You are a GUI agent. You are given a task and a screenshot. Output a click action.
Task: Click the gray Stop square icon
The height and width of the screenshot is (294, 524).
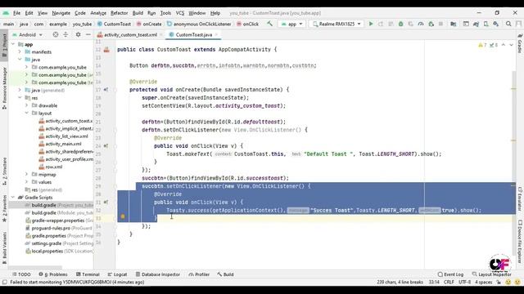(x=440, y=24)
